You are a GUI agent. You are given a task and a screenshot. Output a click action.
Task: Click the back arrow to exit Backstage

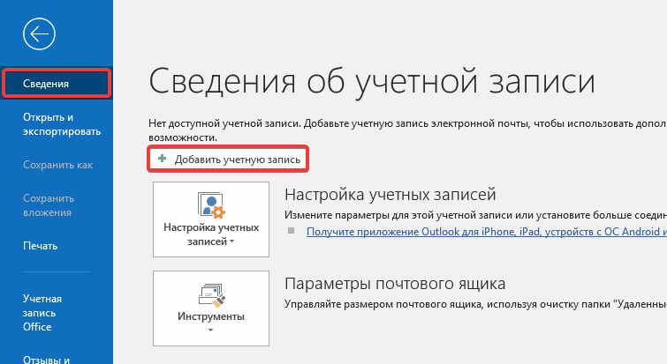(x=41, y=34)
